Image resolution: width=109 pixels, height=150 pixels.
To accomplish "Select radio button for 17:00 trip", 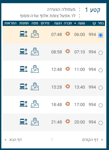I will click(100, 105).
